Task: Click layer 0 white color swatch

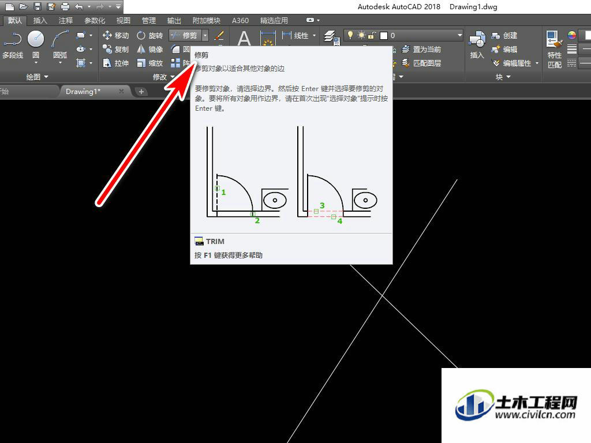Action: [384, 35]
